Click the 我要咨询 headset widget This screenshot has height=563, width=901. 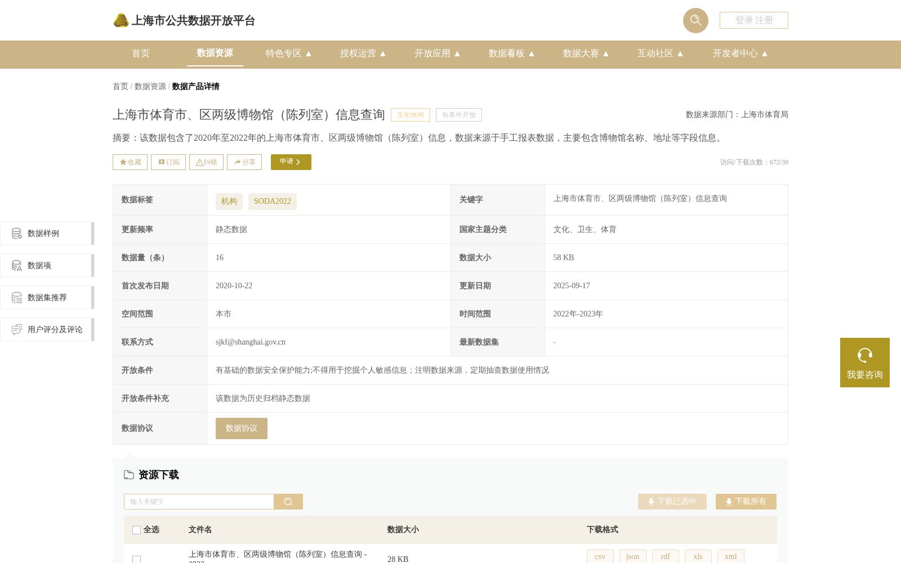[865, 363]
